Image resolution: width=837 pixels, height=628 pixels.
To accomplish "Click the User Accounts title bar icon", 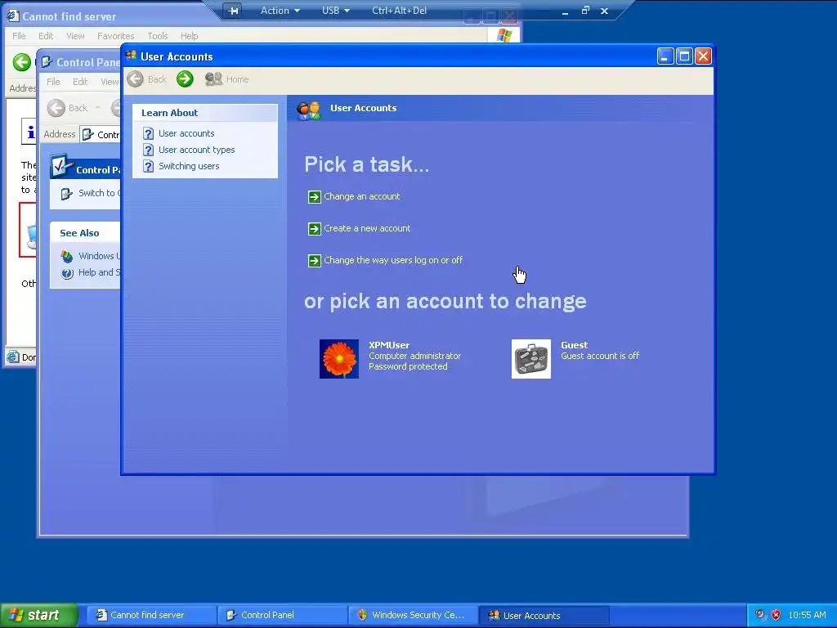I will [132, 56].
